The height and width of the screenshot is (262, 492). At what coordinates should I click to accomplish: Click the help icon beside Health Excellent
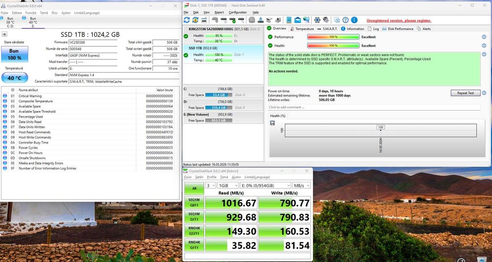pyautogui.click(x=484, y=46)
